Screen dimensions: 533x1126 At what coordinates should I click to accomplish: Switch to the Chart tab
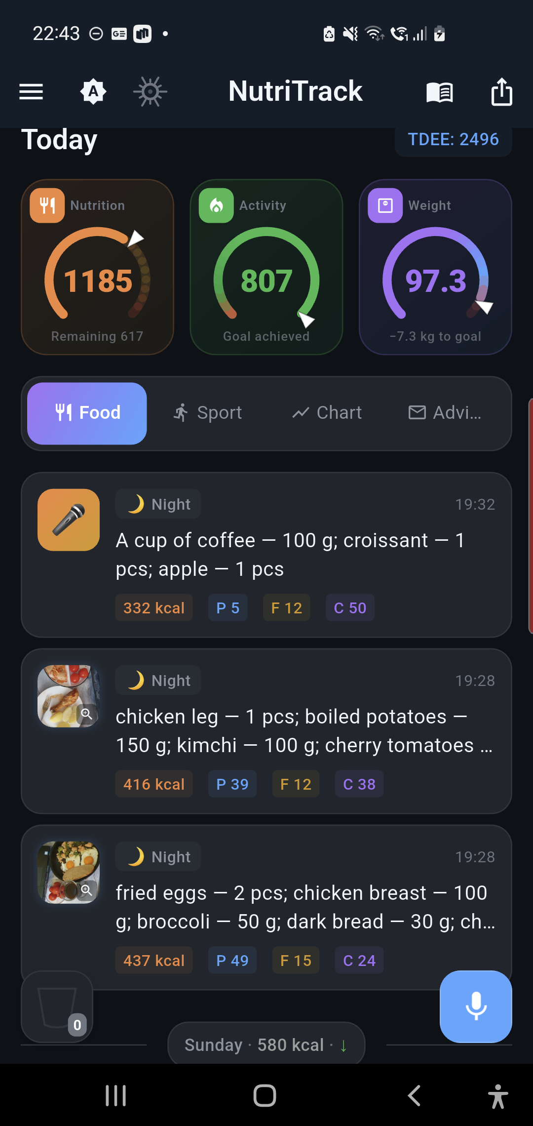pyautogui.click(x=327, y=413)
